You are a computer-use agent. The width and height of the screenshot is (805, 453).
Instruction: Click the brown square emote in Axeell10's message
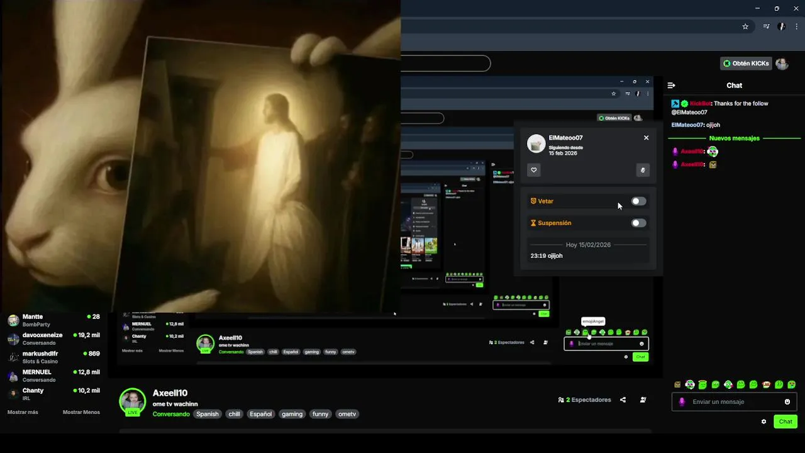pyautogui.click(x=713, y=165)
